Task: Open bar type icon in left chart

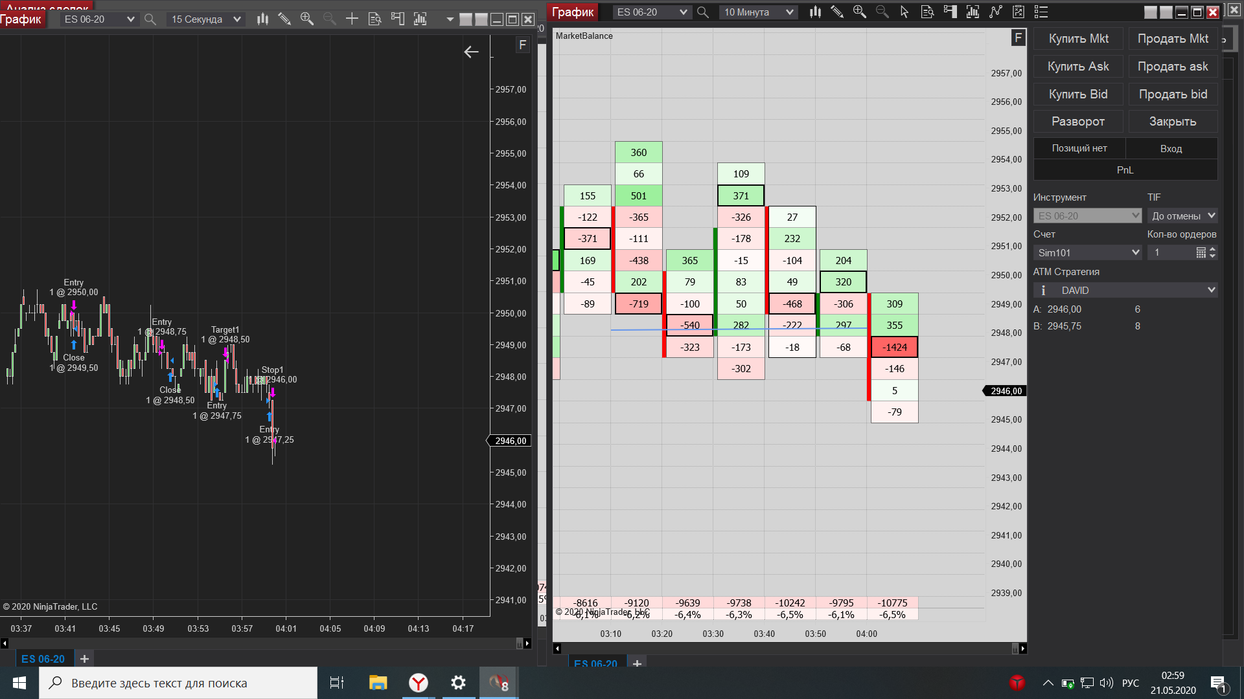Action: [x=262, y=19]
